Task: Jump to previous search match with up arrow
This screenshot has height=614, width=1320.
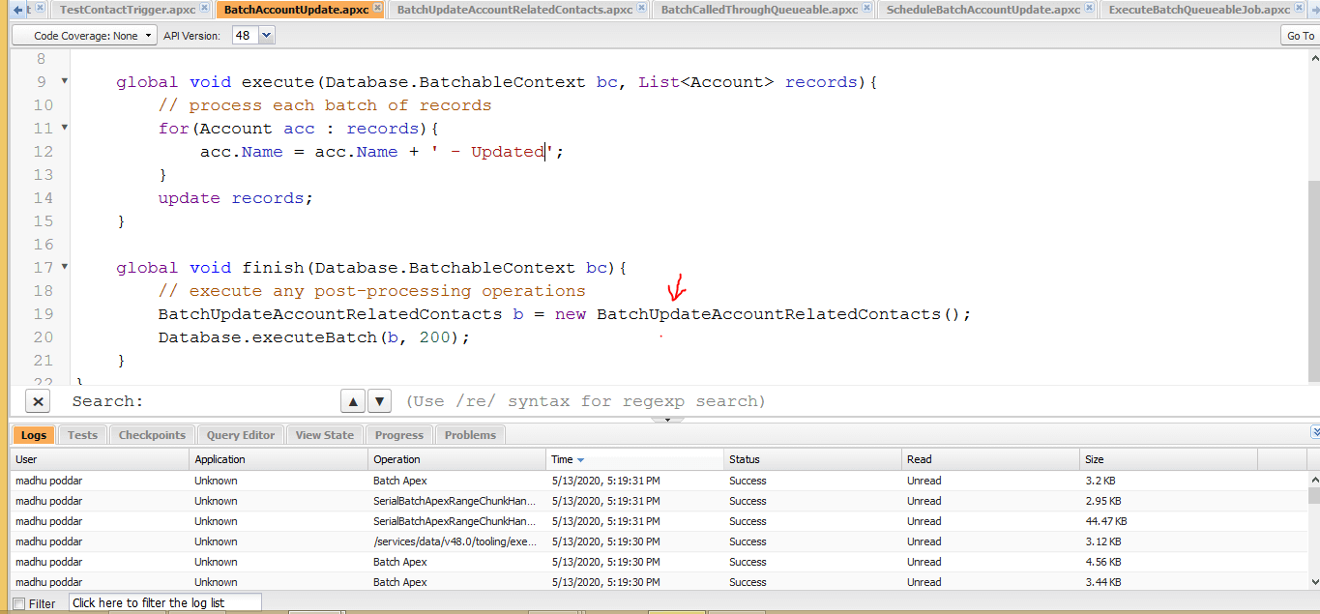Action: pyautogui.click(x=354, y=401)
